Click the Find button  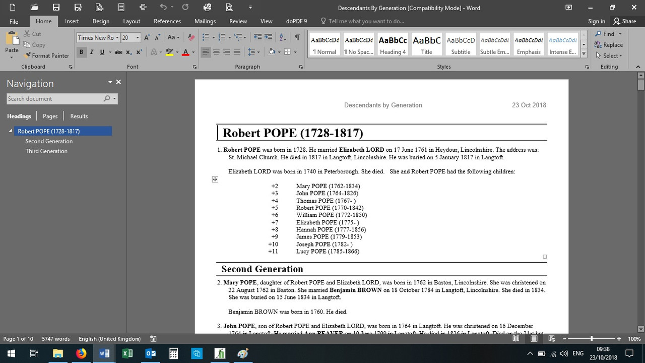(605, 34)
